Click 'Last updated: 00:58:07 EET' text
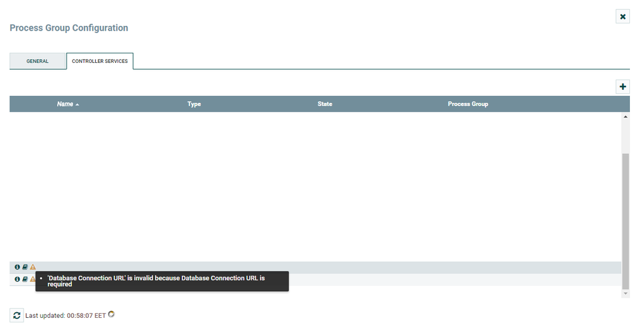Image resolution: width=635 pixels, height=328 pixels. [65, 315]
